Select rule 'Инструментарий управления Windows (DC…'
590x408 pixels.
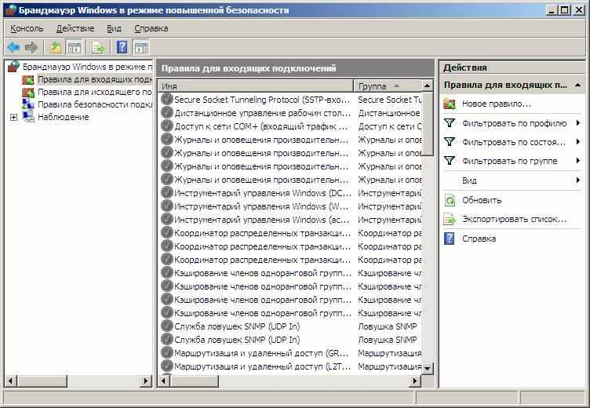pyautogui.click(x=262, y=193)
